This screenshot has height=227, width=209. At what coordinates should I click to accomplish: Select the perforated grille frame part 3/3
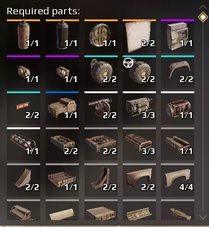coord(139,144)
